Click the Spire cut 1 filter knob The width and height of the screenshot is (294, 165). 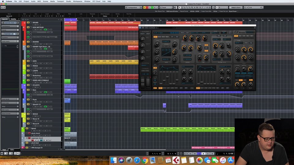pyautogui.click(x=215, y=45)
